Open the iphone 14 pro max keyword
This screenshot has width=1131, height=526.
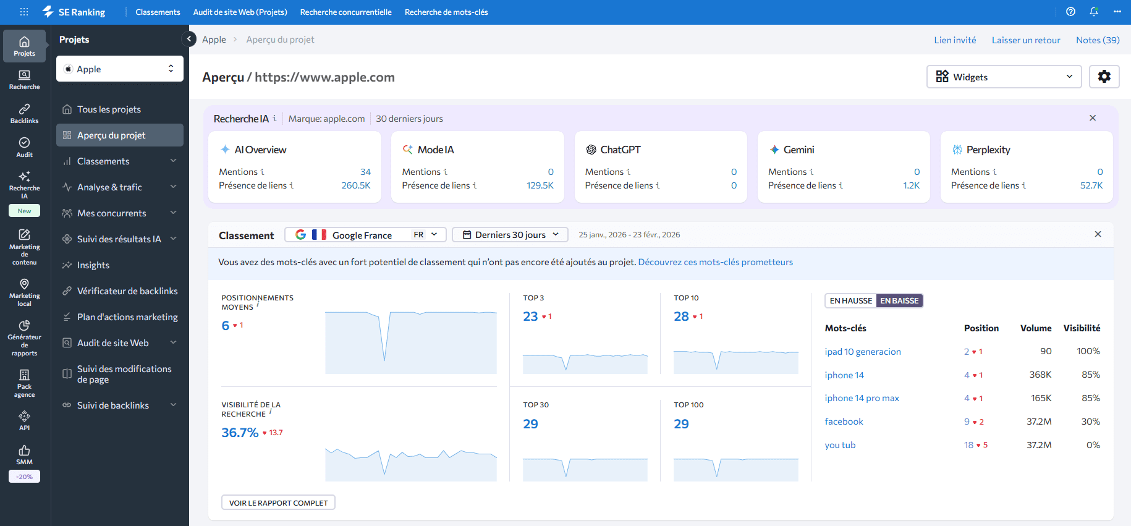click(x=862, y=398)
